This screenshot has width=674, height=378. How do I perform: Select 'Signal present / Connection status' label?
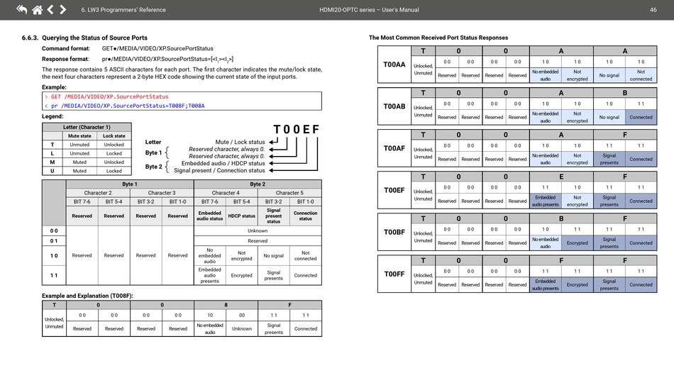[x=219, y=170]
